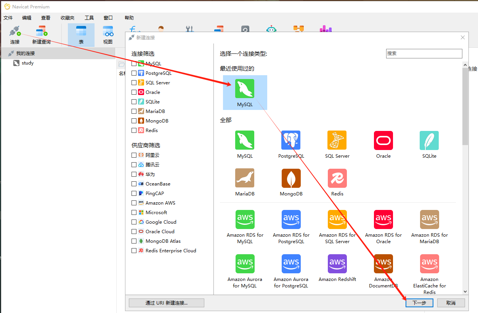Click the Navicat Premium app logo
Screen dimensions: 478x313
coord(7,6)
